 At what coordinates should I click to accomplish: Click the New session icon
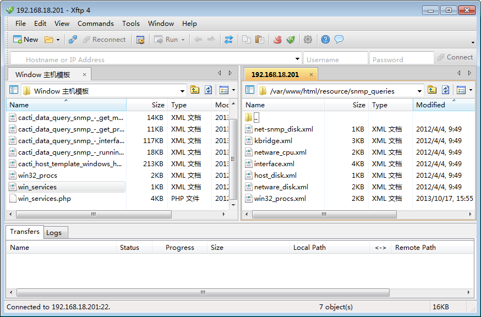point(17,39)
